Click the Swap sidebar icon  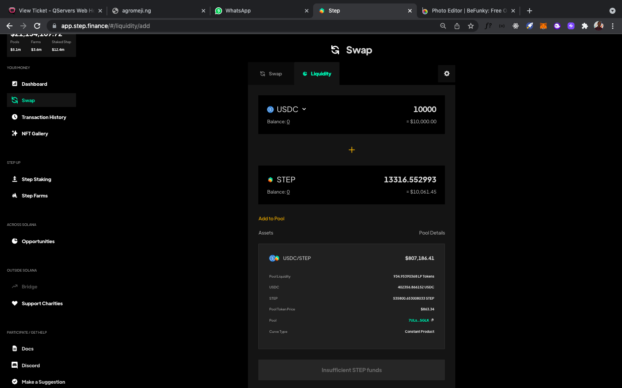pos(15,100)
